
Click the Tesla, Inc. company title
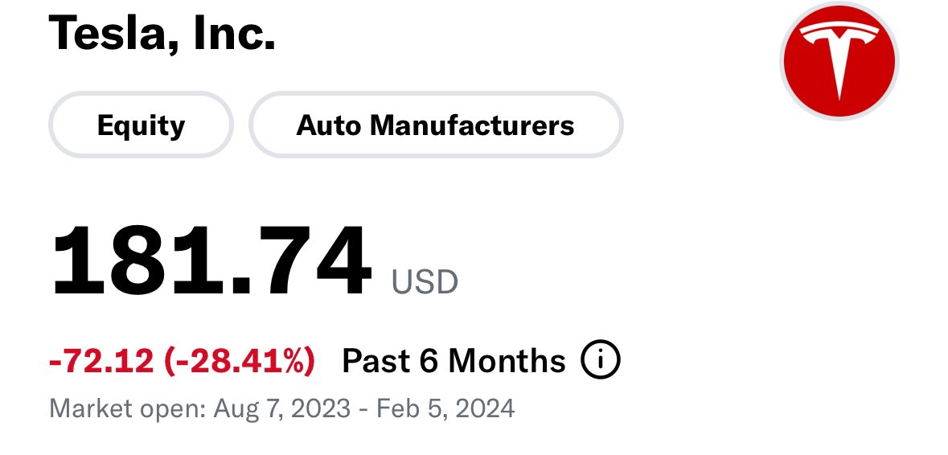click(162, 33)
